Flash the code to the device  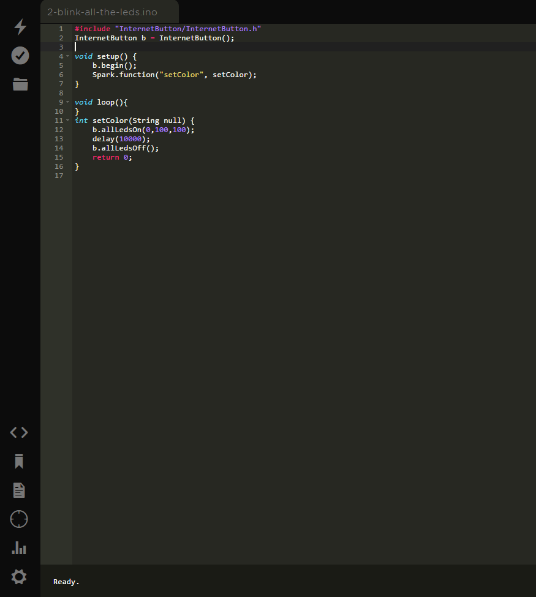20,27
